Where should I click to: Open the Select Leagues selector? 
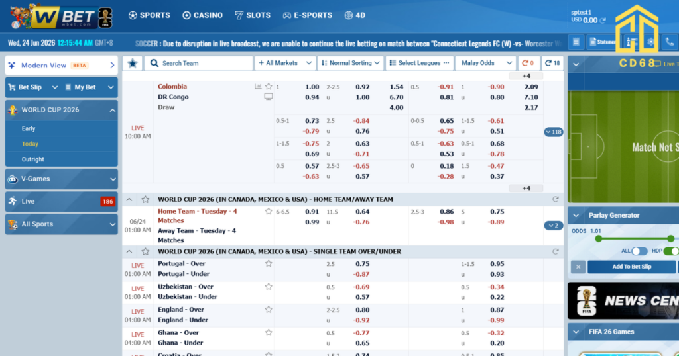coord(420,63)
